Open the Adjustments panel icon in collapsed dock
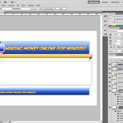Image resolution: width=123 pixels, height=123 pixels. 105,31
